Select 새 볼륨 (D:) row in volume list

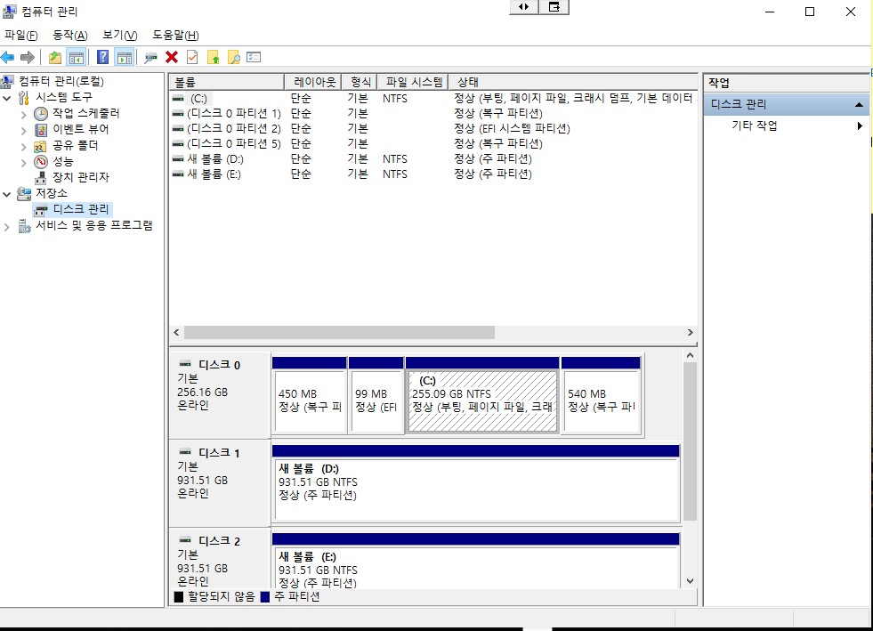click(214, 159)
